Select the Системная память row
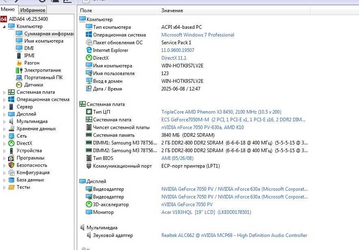359x250 pixels. (x=195, y=135)
